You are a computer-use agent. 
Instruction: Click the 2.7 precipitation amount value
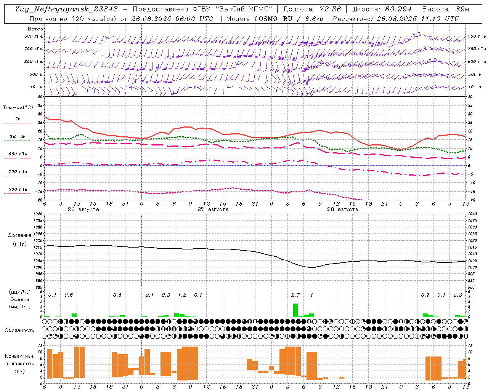pos(295,295)
